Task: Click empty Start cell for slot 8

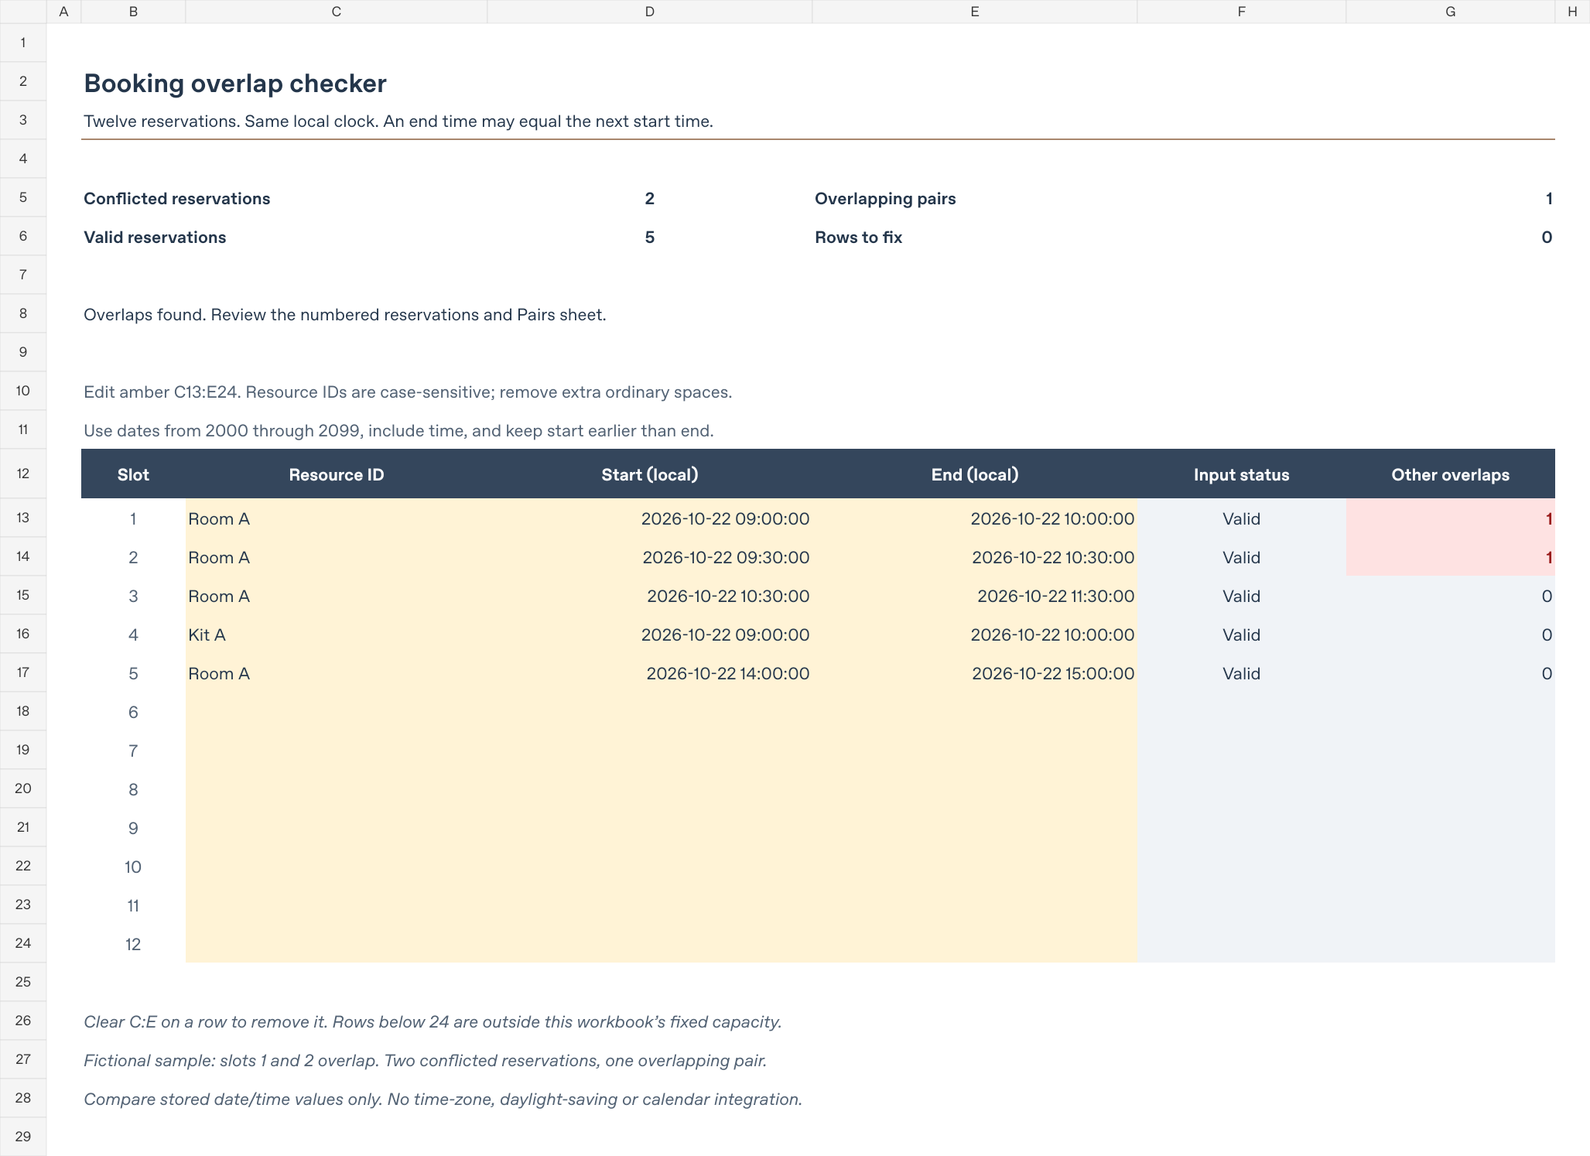Action: 650,789
